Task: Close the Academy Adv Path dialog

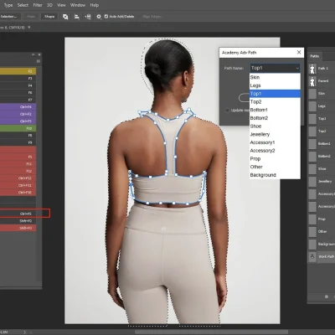Action: 299,52
